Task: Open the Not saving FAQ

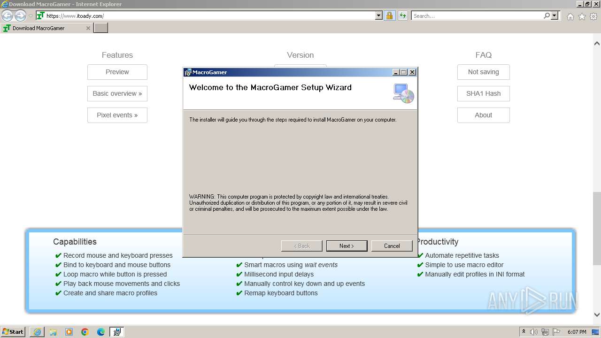Action: pyautogui.click(x=484, y=72)
